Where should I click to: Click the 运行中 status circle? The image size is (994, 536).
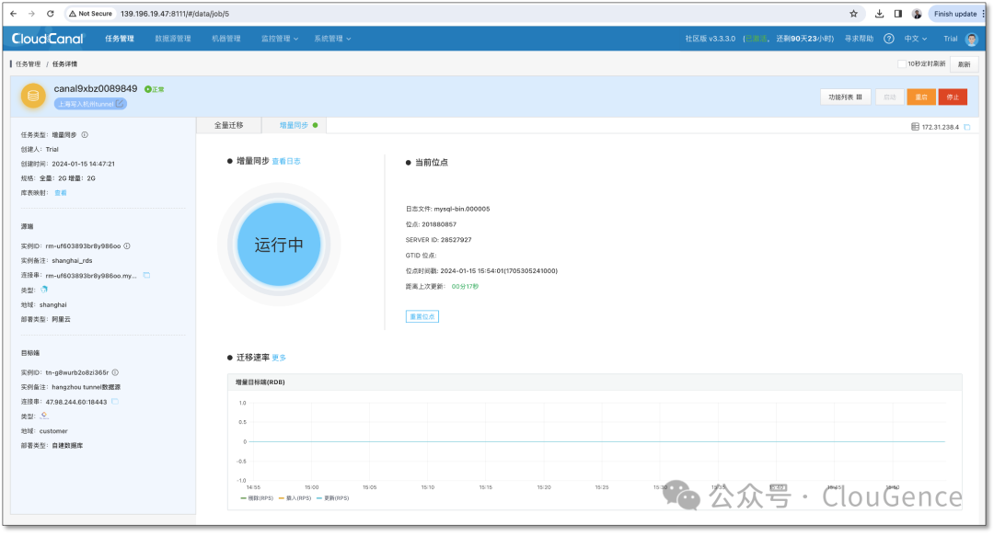pos(279,245)
